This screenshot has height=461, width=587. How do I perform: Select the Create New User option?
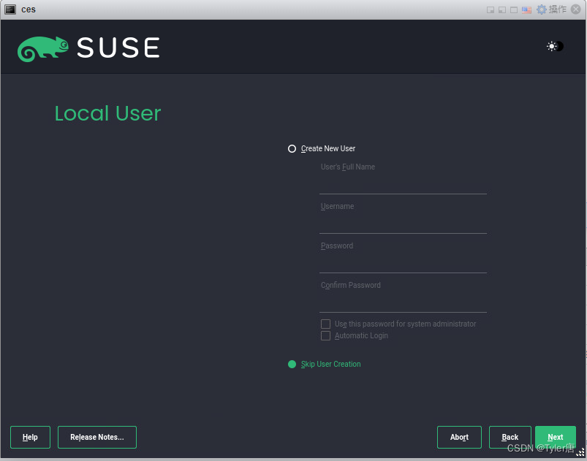(x=292, y=148)
